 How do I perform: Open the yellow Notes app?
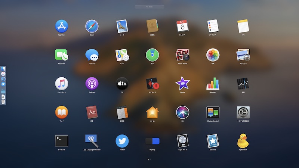243,26
